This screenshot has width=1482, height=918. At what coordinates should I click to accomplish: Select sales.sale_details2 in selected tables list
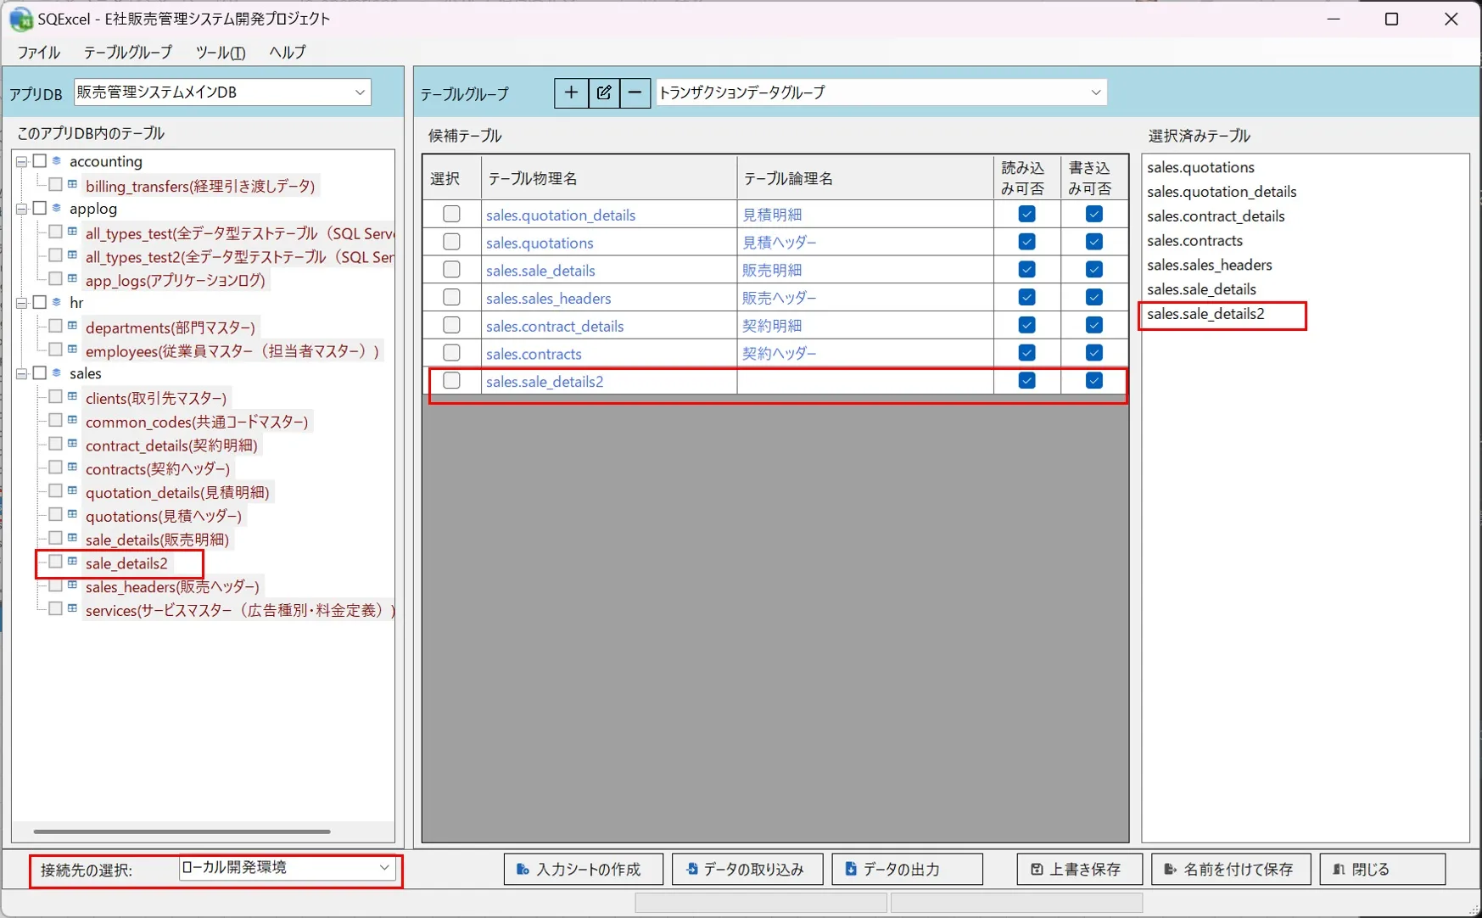pyautogui.click(x=1205, y=314)
